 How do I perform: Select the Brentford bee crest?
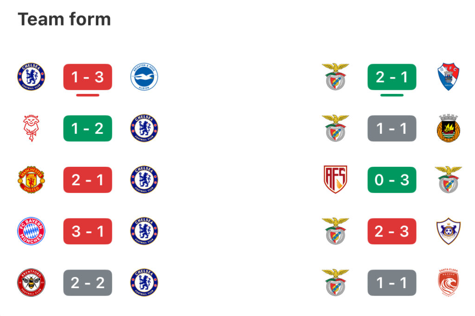[x=31, y=283]
